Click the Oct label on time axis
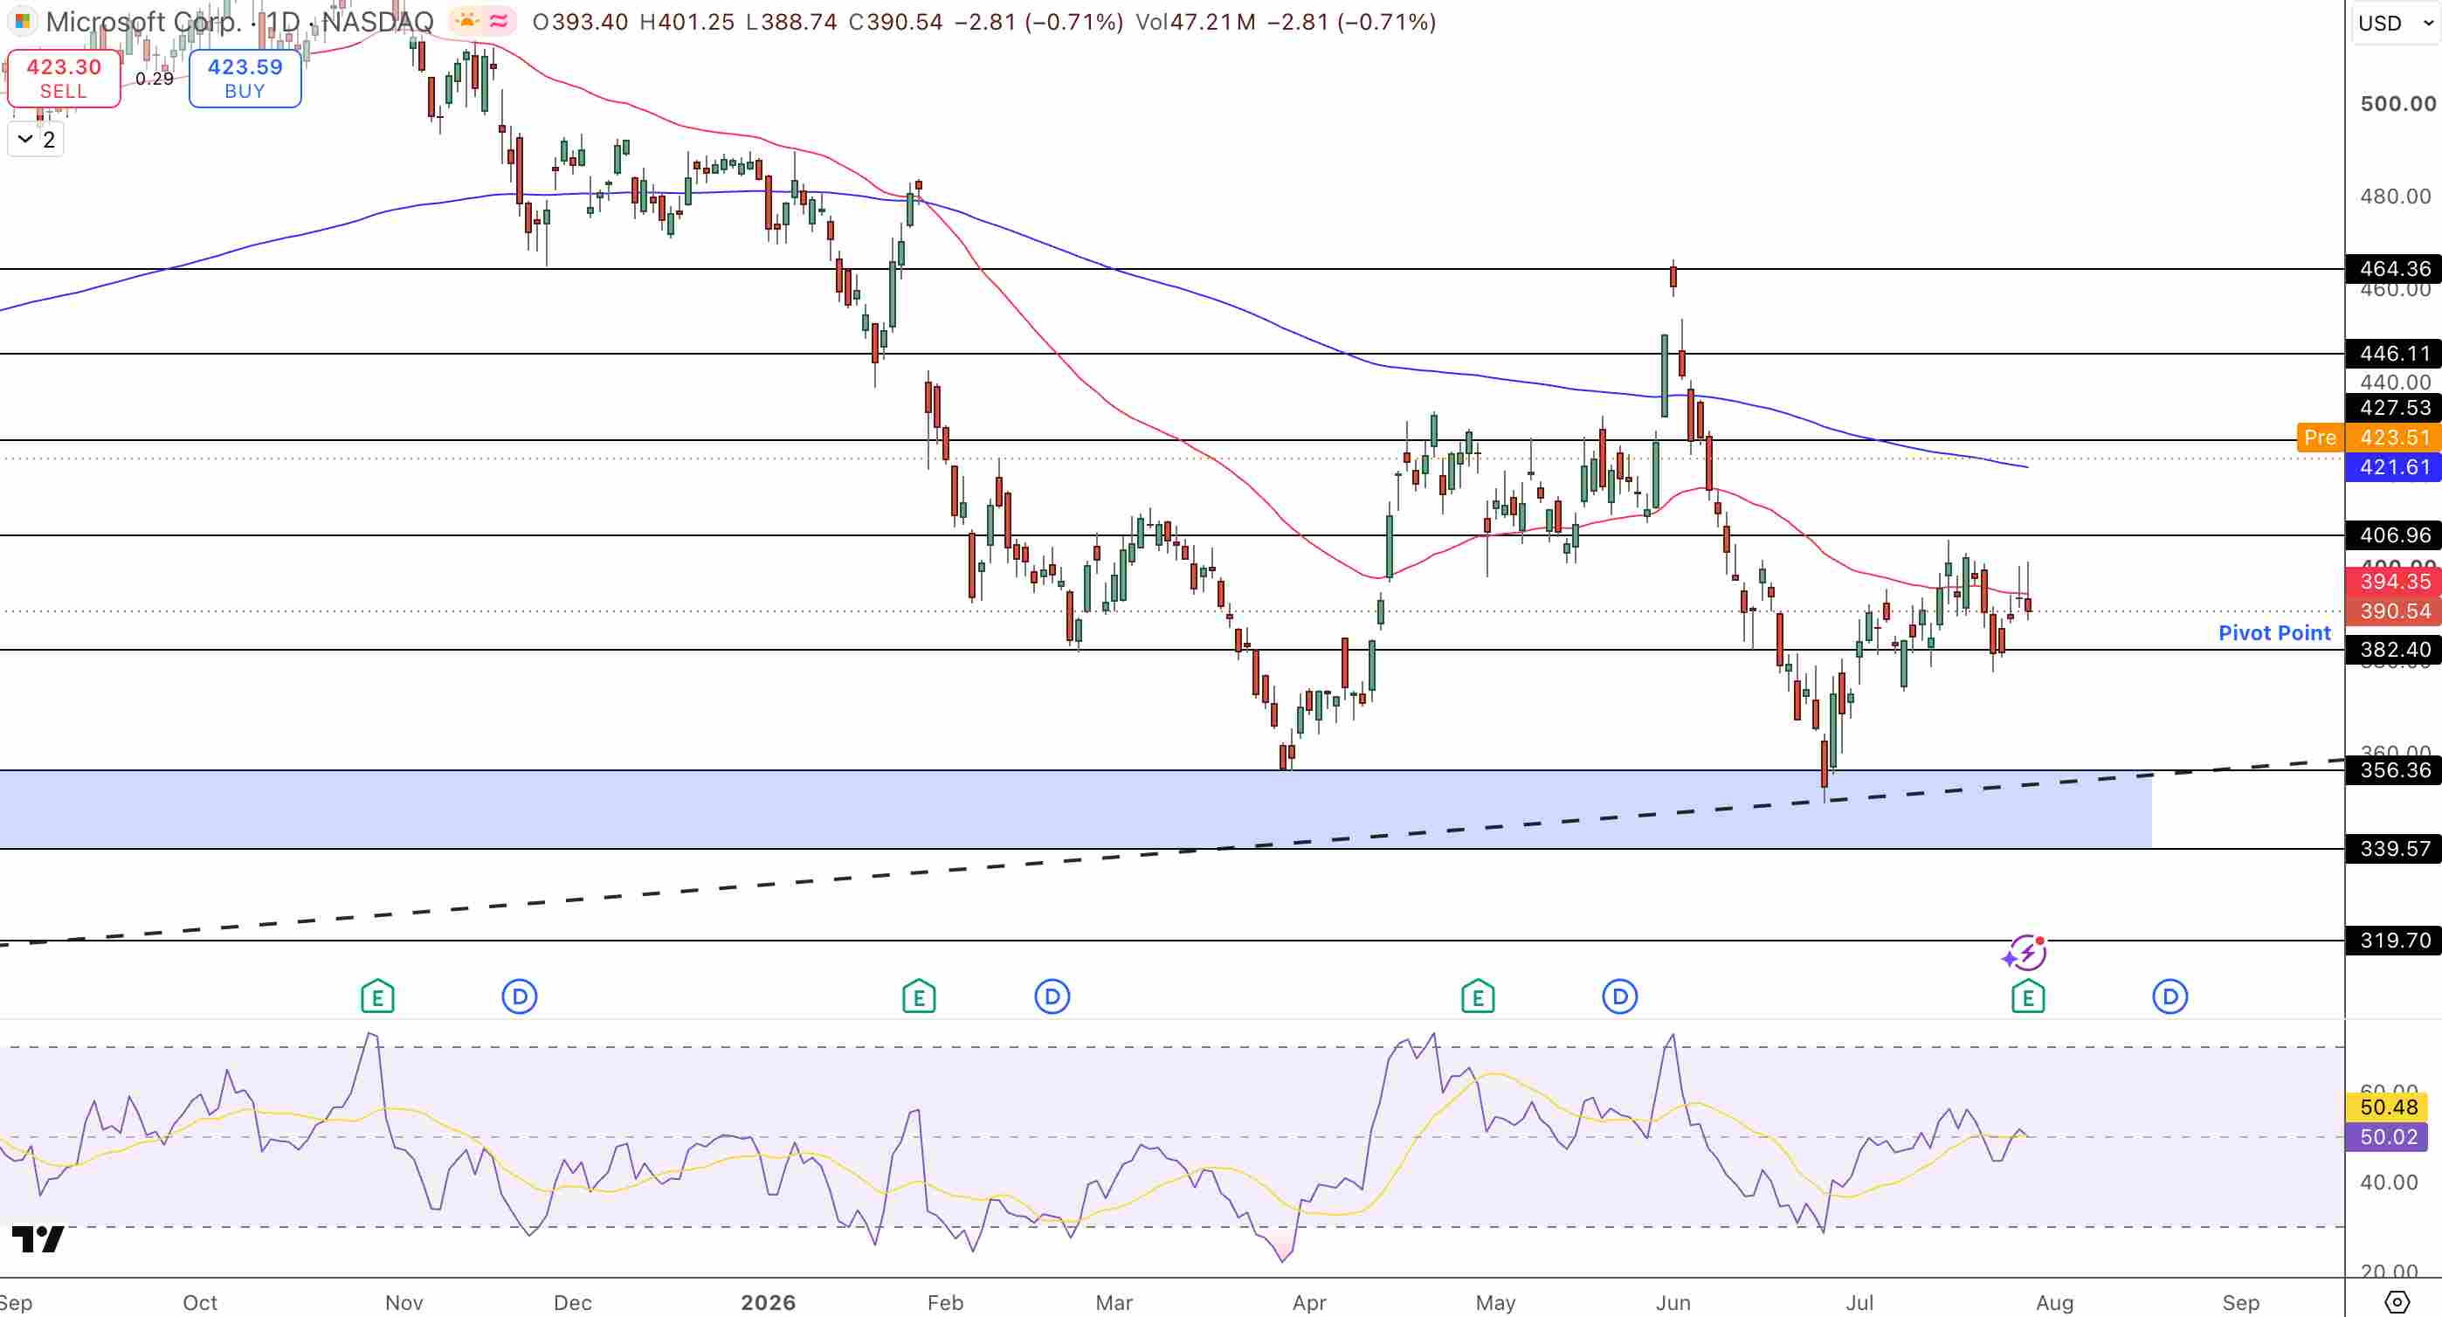Screen dimensions: 2442x1317 (200, 1302)
